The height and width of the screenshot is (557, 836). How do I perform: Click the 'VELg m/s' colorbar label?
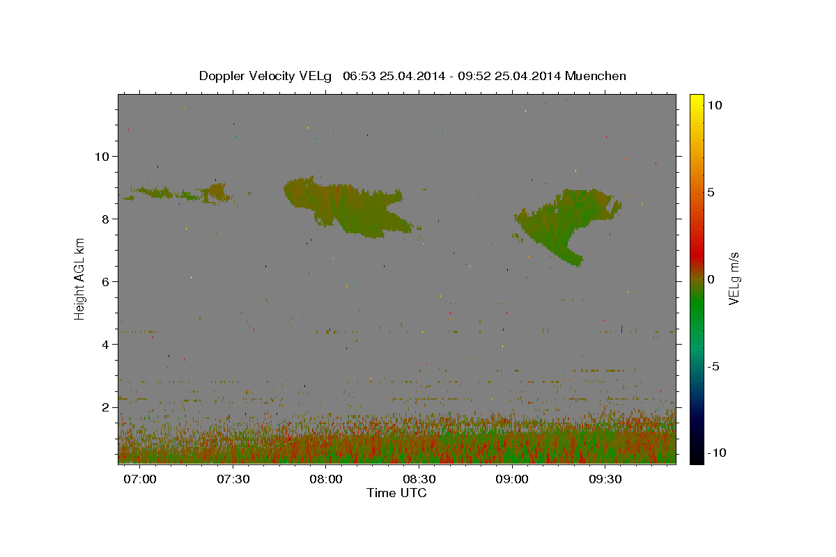734,278
